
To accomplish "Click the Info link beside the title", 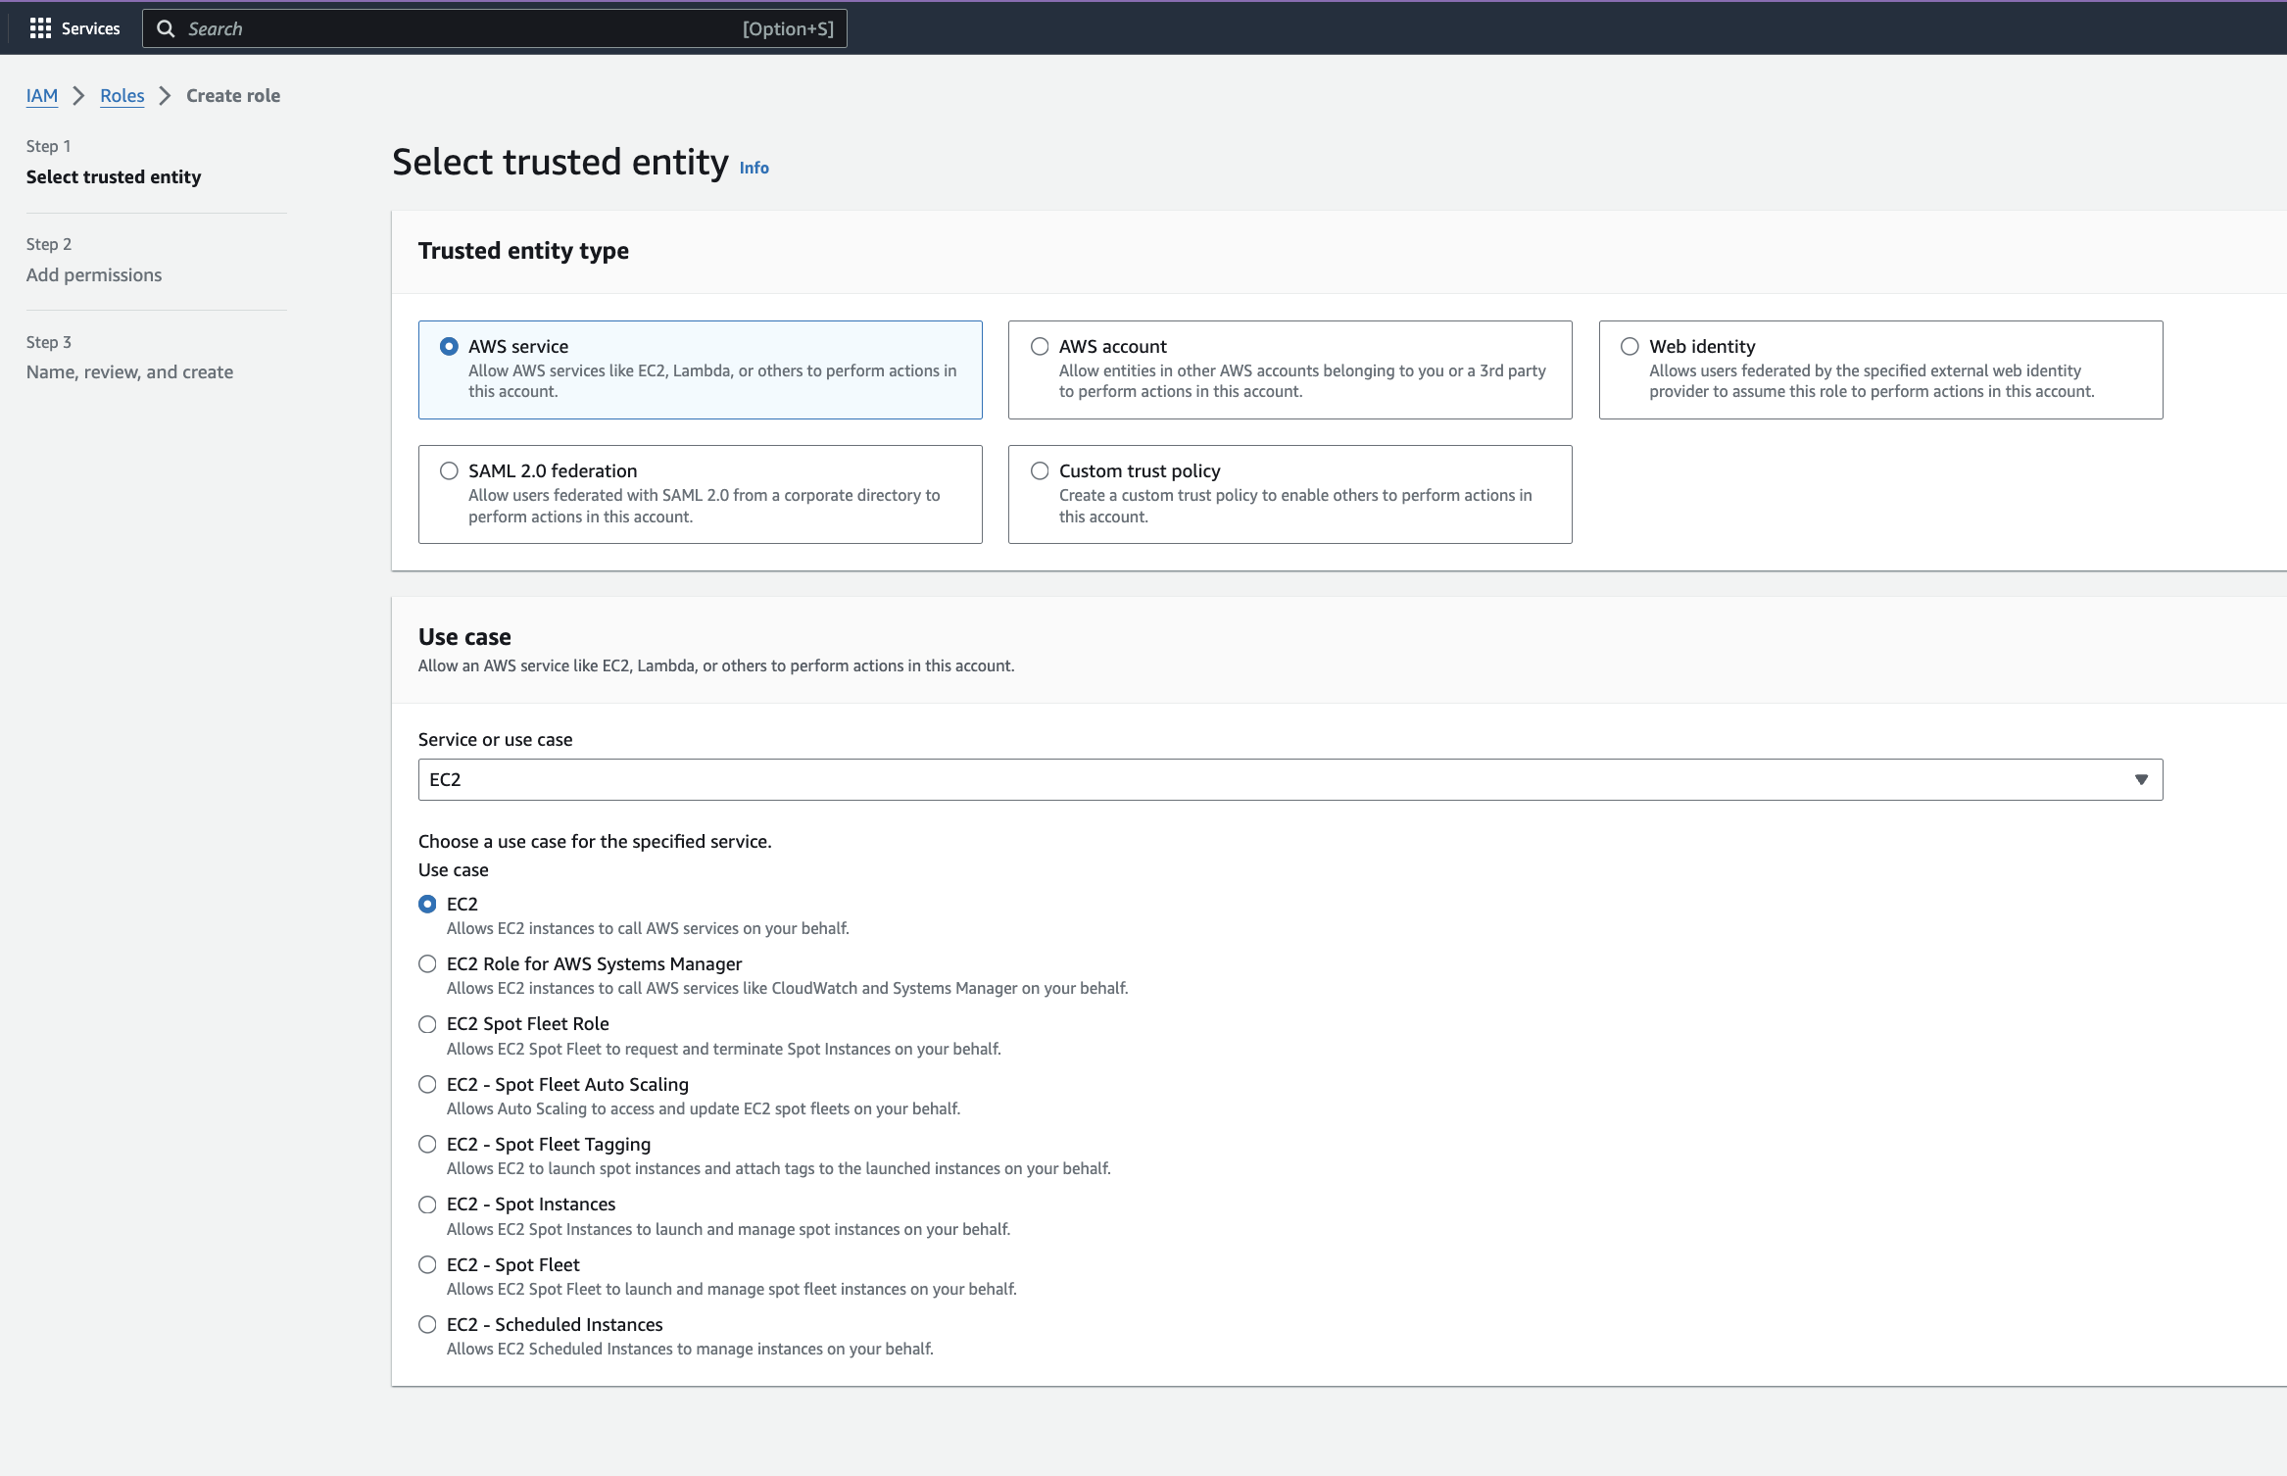I will [754, 168].
